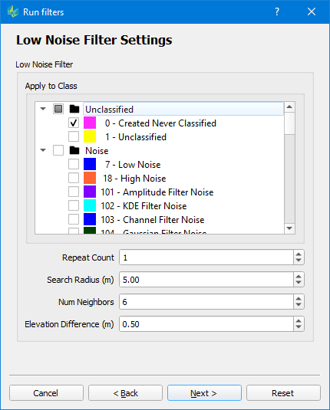Screen dimensions: 330x410
Task: Uncheck 0 - Created Never Classified checkbox
Action: [74, 123]
